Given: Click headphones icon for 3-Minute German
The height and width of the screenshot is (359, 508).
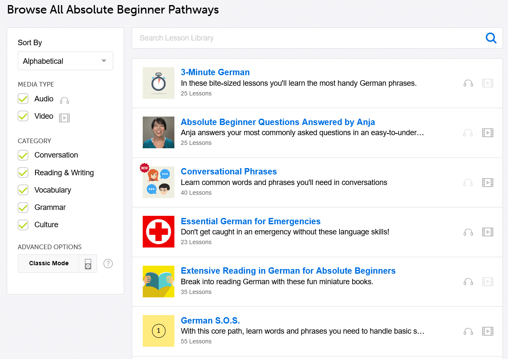Looking at the screenshot, I should click(x=468, y=83).
